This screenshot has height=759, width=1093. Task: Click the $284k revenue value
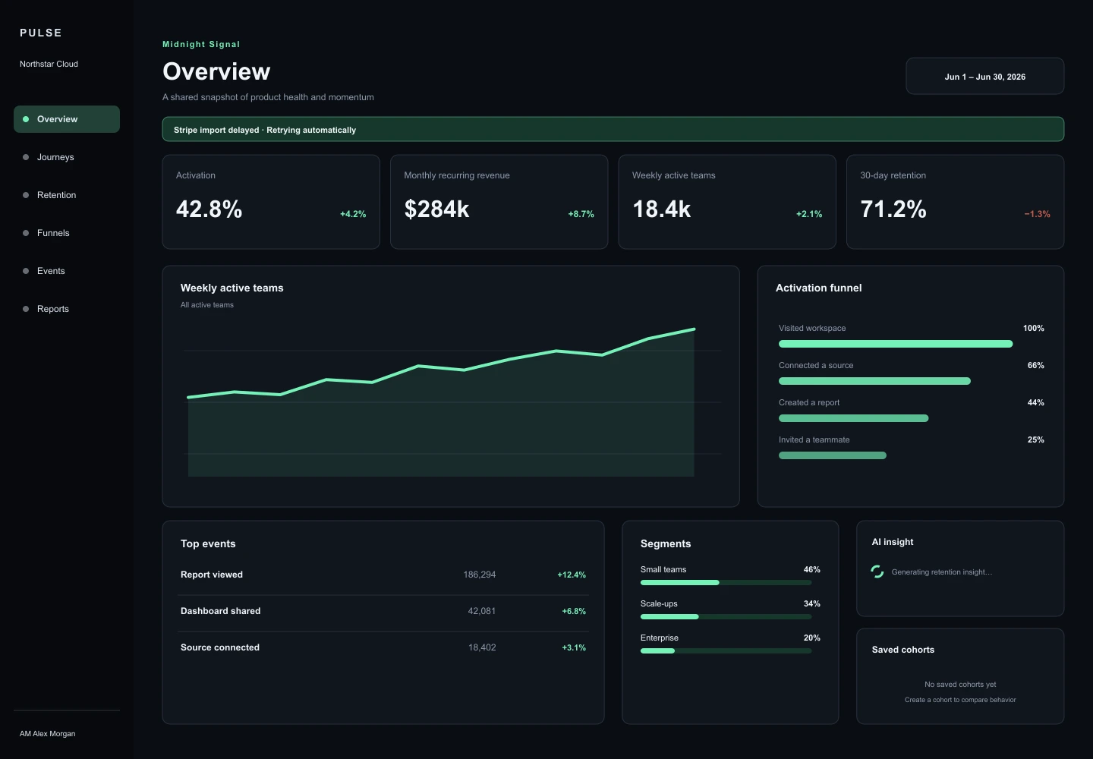point(436,209)
